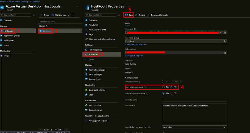Open Workspaces in the Azure Virtual Desktop menu

tap(9, 40)
